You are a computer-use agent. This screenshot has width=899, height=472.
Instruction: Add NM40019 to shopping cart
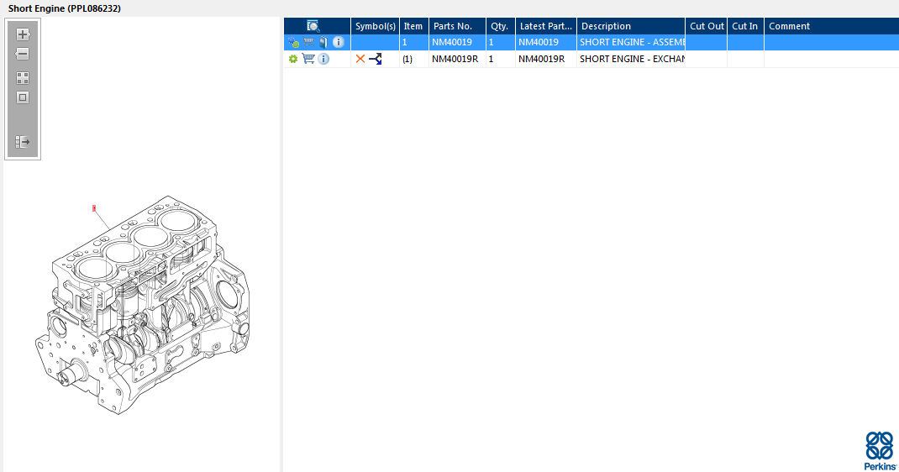(x=308, y=42)
